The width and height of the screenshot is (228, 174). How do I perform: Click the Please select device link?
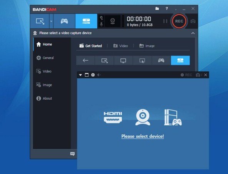tap(143, 136)
